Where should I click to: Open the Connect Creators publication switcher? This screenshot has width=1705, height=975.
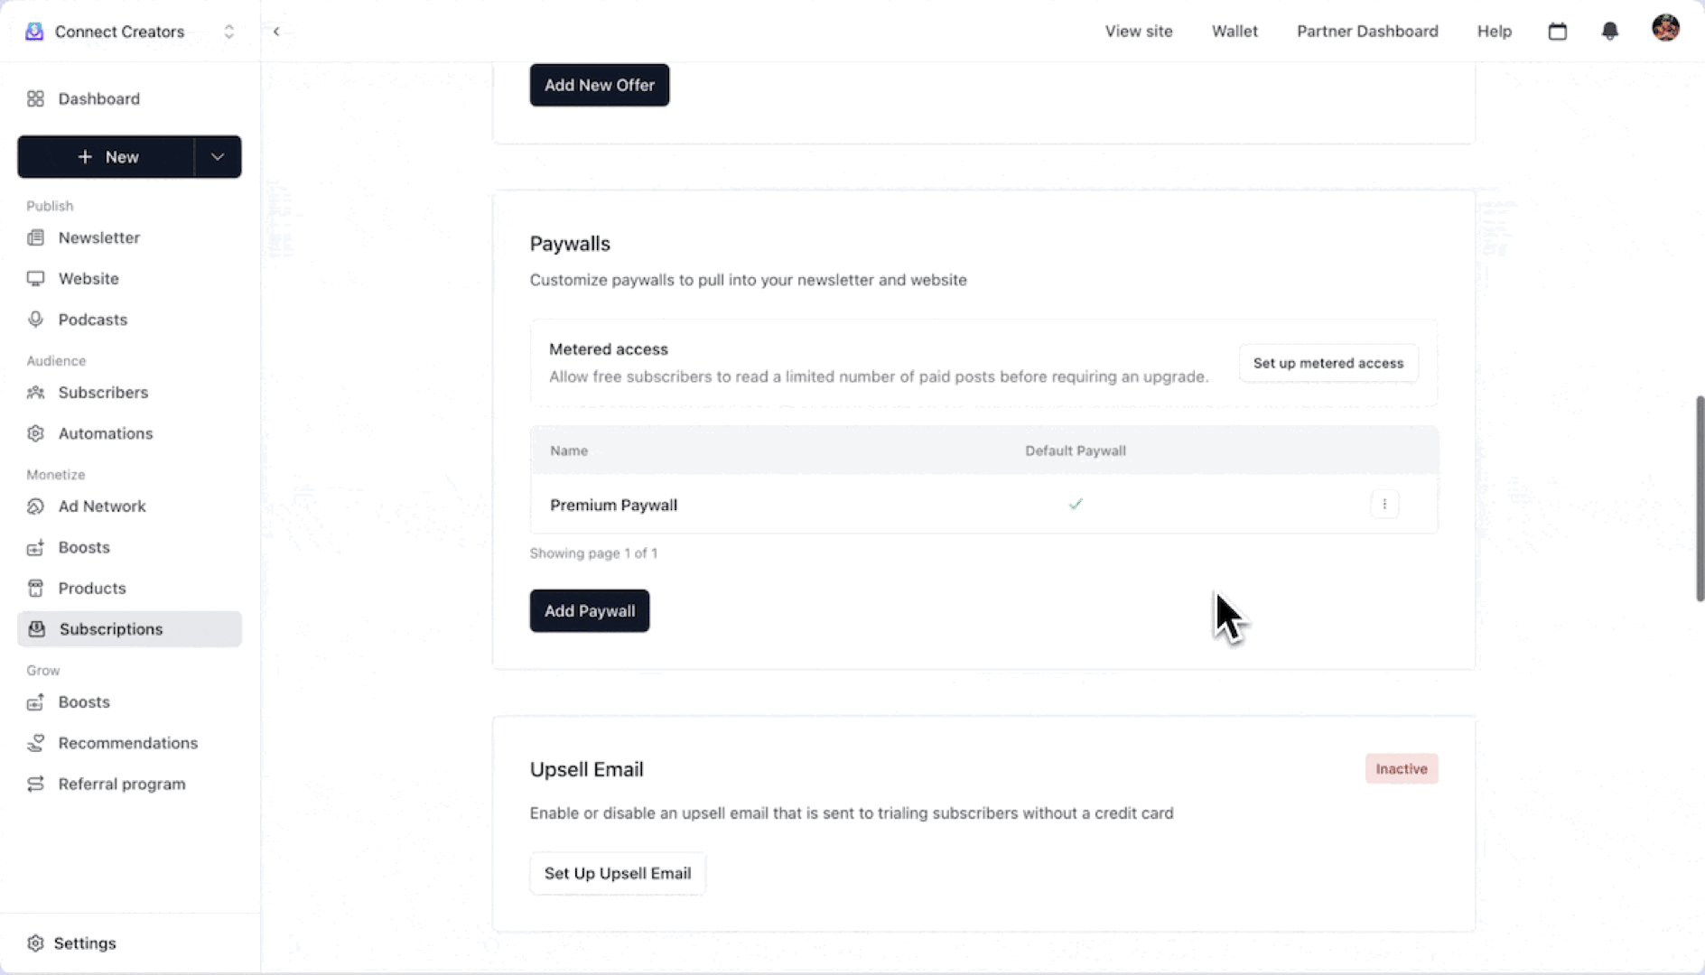pos(129,32)
